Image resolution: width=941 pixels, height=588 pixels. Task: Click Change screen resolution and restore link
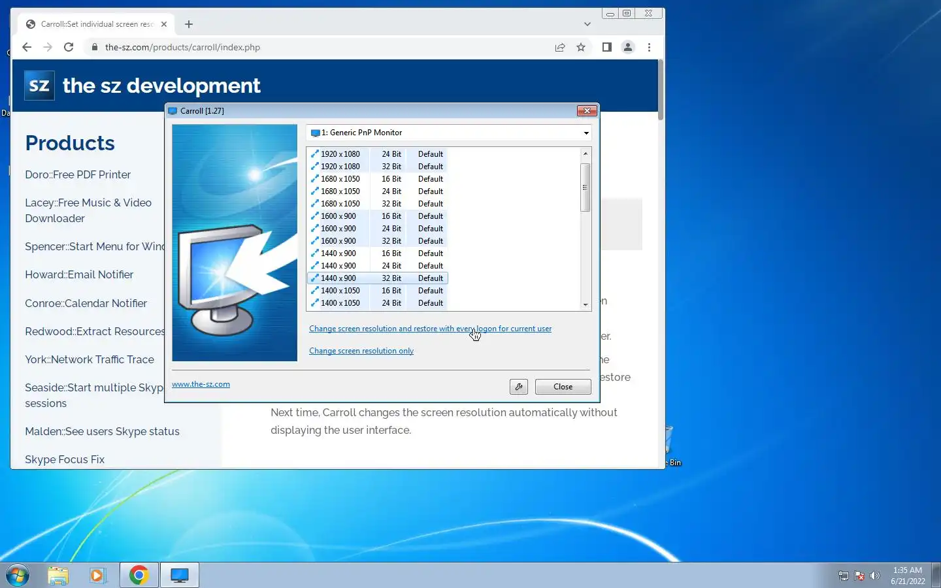pos(430,329)
